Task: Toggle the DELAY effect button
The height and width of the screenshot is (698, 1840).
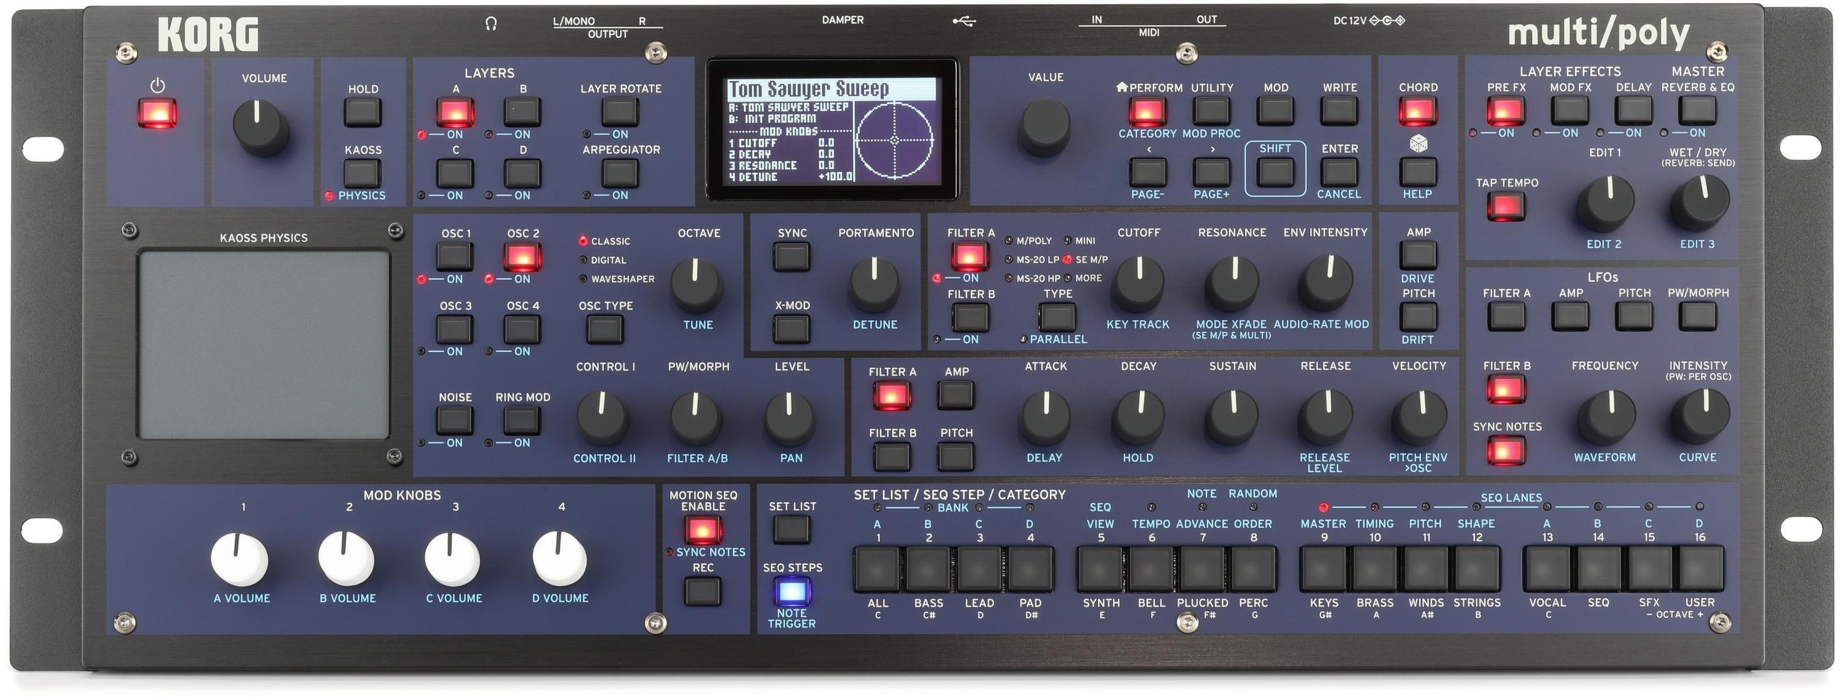Action: point(1633,111)
